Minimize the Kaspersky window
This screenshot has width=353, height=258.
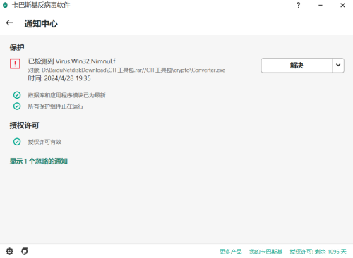coord(321,5)
